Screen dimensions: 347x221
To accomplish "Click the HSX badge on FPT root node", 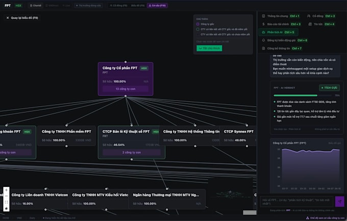I will [144, 68].
